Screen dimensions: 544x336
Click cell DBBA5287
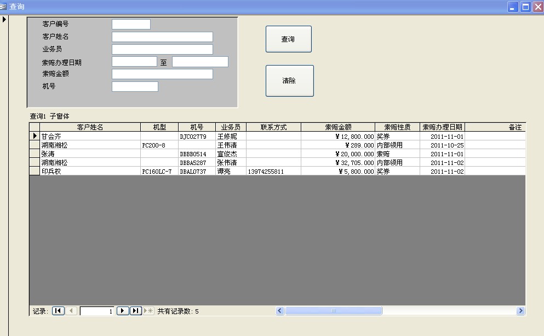pyautogui.click(x=197, y=163)
